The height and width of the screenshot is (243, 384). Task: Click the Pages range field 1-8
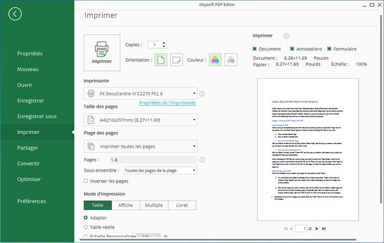coord(153,160)
